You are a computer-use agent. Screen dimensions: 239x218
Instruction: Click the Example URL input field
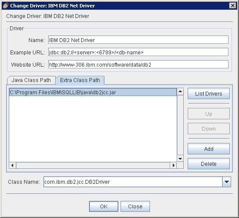point(138,52)
